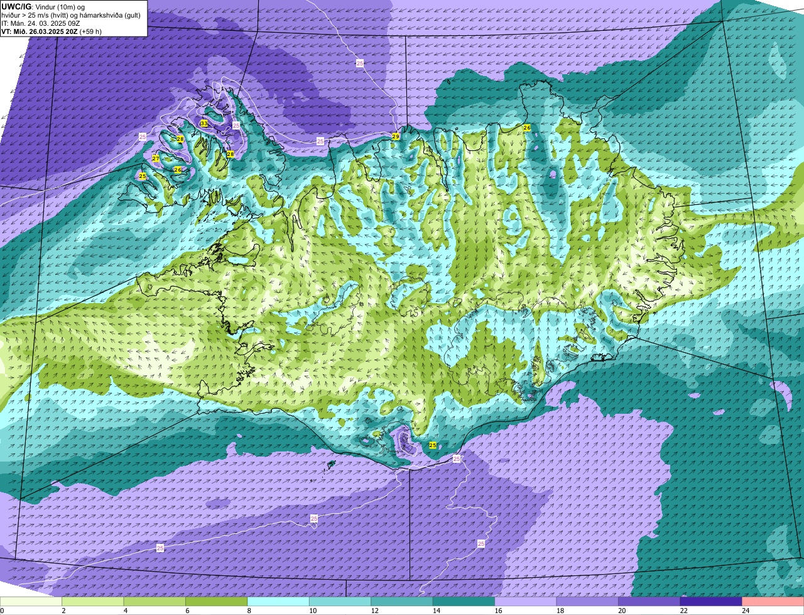Click the yellow 29 gust label
804x615 pixels.
(x=396, y=136)
